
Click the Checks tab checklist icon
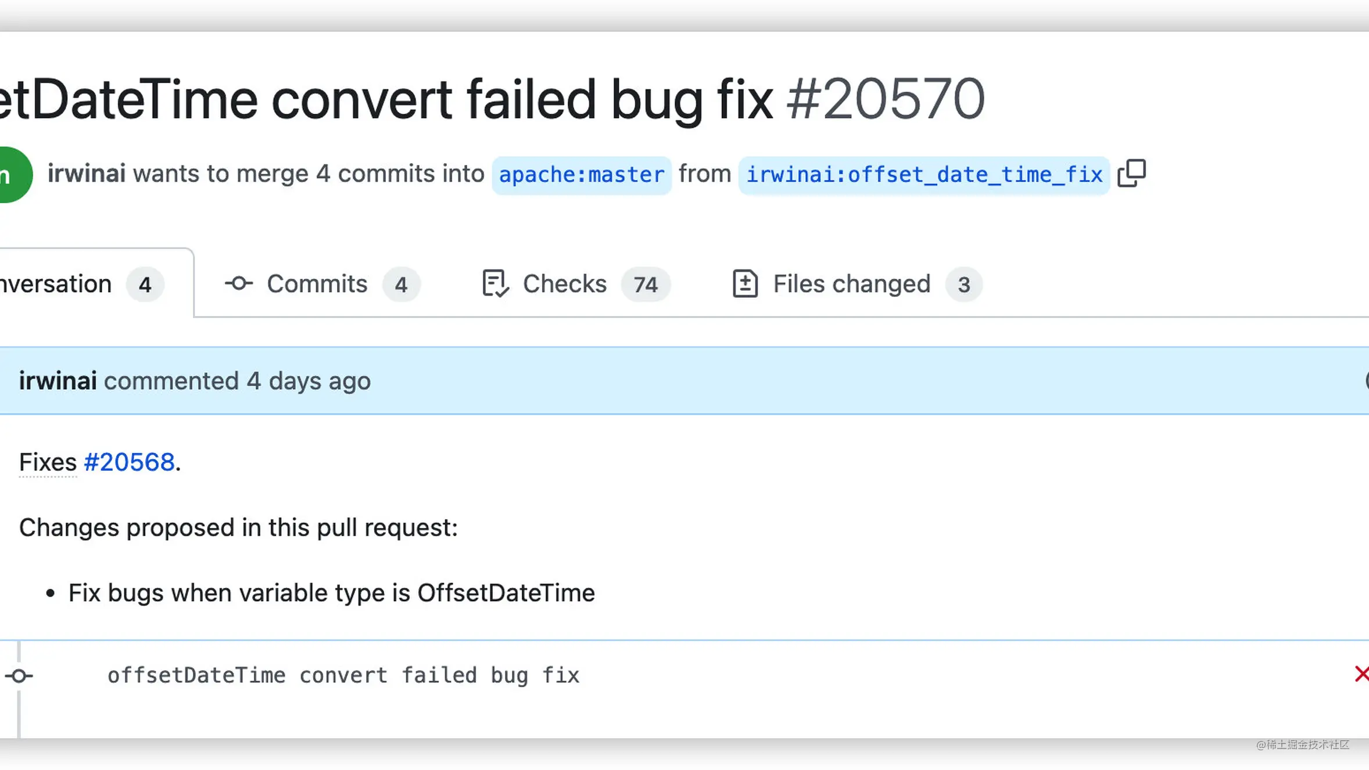click(496, 284)
